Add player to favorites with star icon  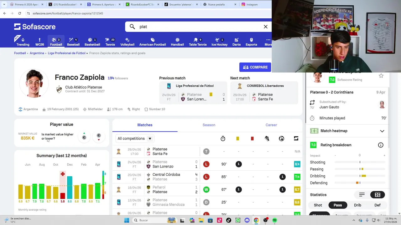(x=381, y=76)
